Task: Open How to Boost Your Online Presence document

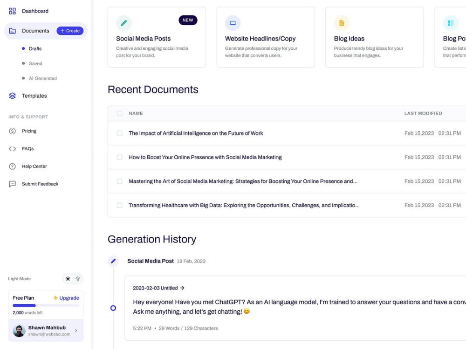Action: (x=205, y=157)
